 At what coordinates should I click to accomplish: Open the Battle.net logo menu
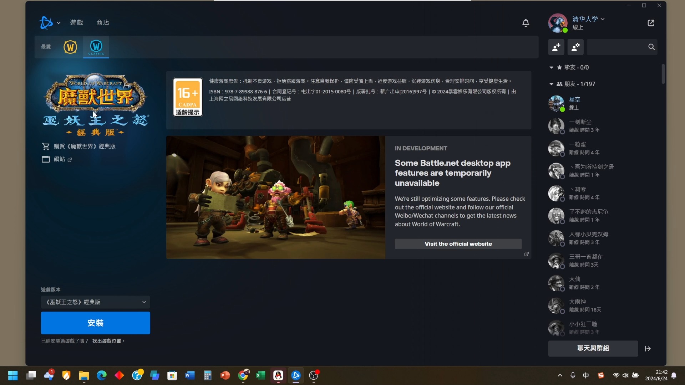[46, 22]
